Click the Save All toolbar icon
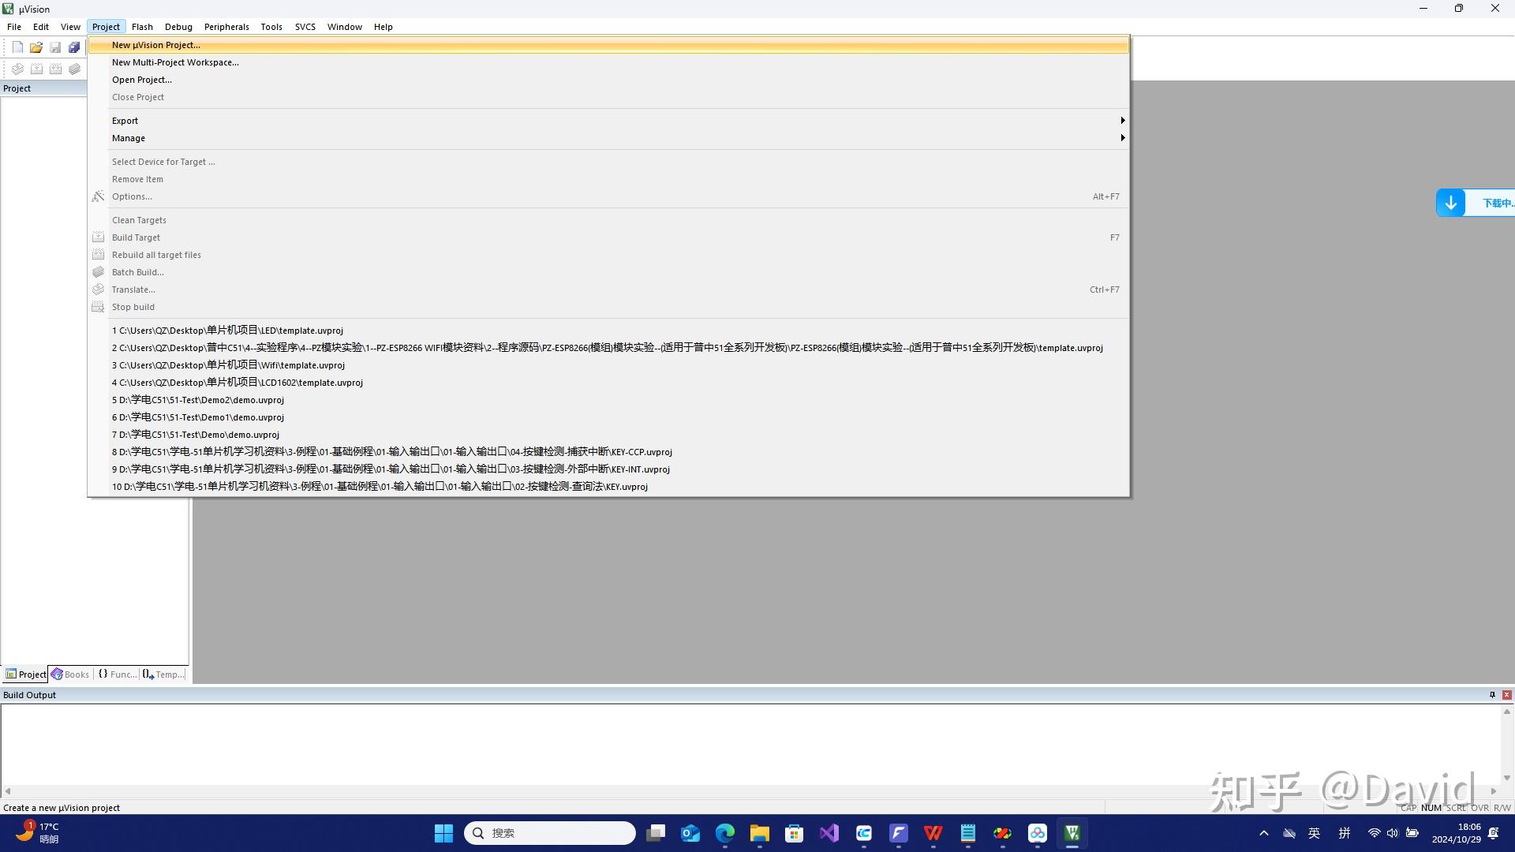This screenshot has width=1515, height=852. click(74, 47)
